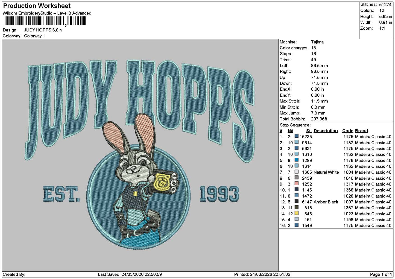Click thread code 1317 in row 9

pos(348,184)
